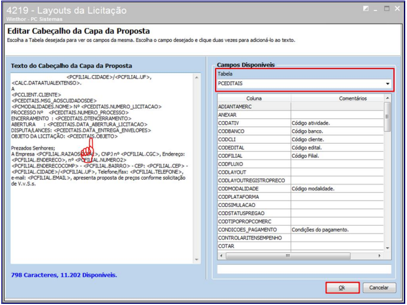The image size is (407, 305).
Task: Maximize the Layouts da Licitação window
Action: point(387,9)
